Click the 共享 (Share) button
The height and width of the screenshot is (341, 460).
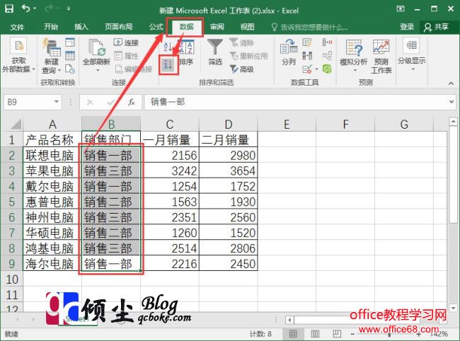(x=437, y=27)
